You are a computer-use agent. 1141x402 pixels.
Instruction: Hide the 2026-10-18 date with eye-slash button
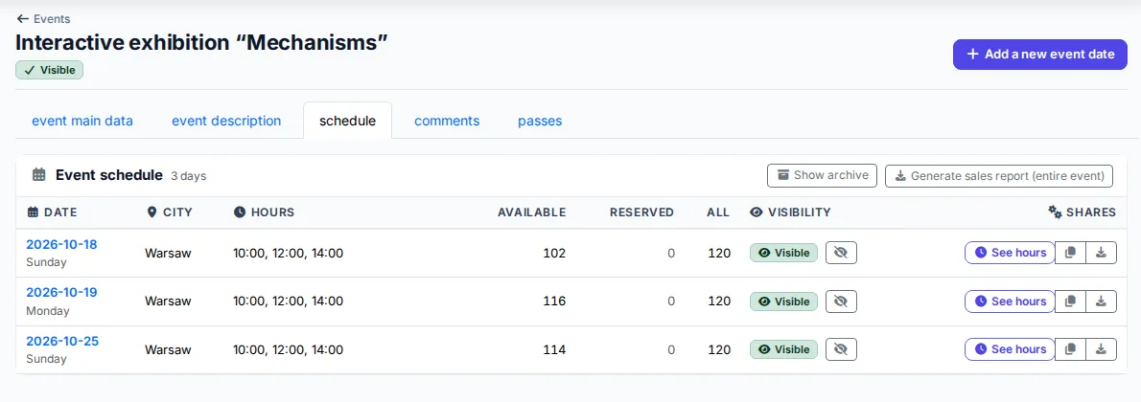tap(841, 253)
